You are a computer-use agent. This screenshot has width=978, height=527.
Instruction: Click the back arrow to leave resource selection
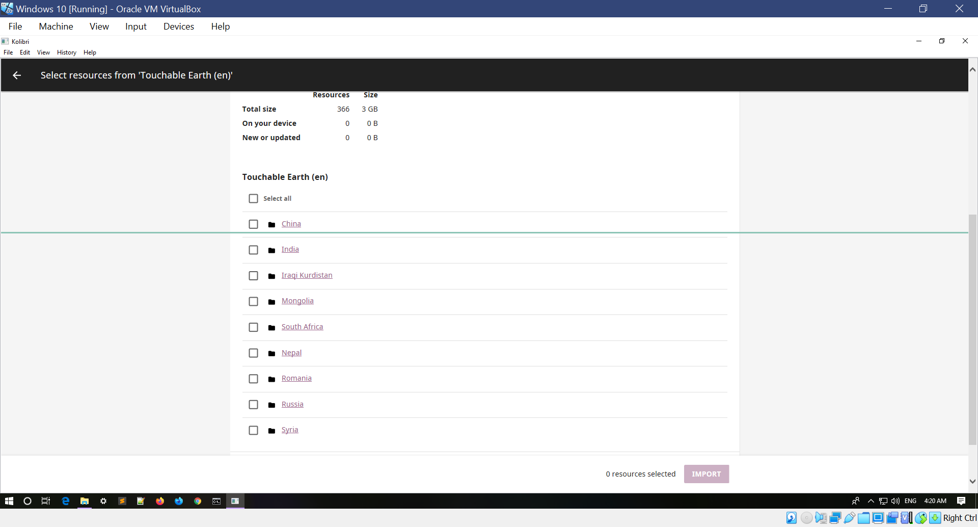tap(17, 75)
